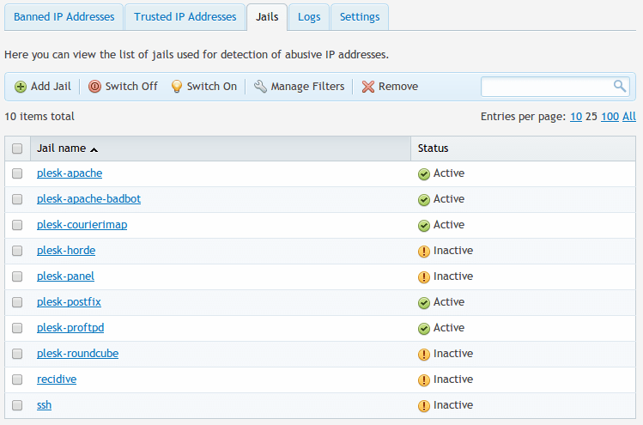Open the plesk-courierimap jail
This screenshot has height=425, width=643.
tap(82, 225)
